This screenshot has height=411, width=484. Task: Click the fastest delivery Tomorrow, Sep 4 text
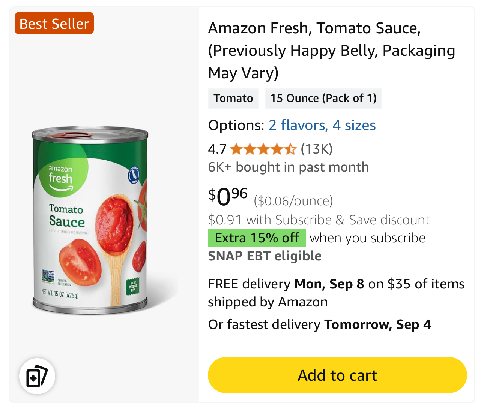(x=319, y=324)
